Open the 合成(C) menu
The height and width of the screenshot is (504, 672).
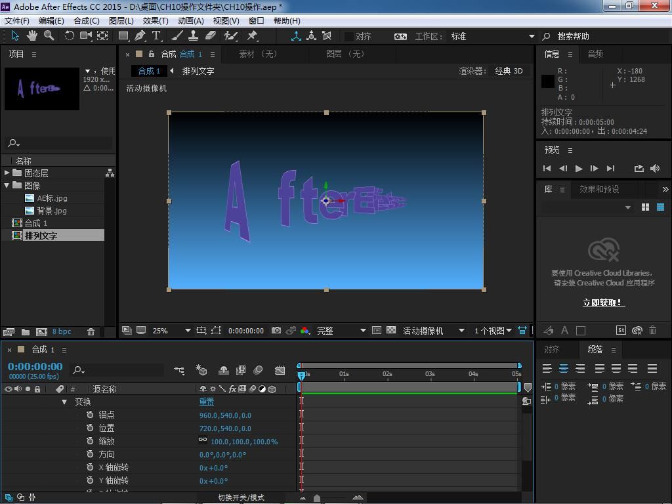tap(87, 20)
